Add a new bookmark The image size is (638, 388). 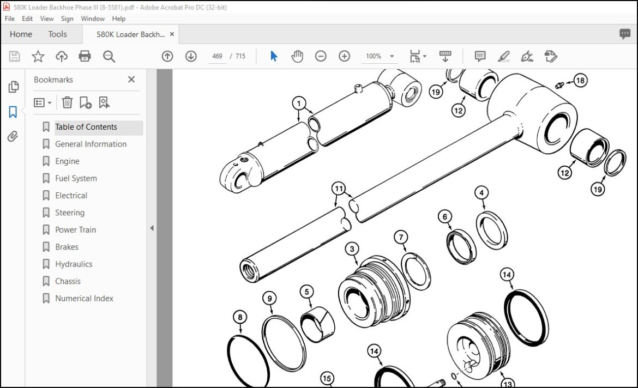click(86, 102)
